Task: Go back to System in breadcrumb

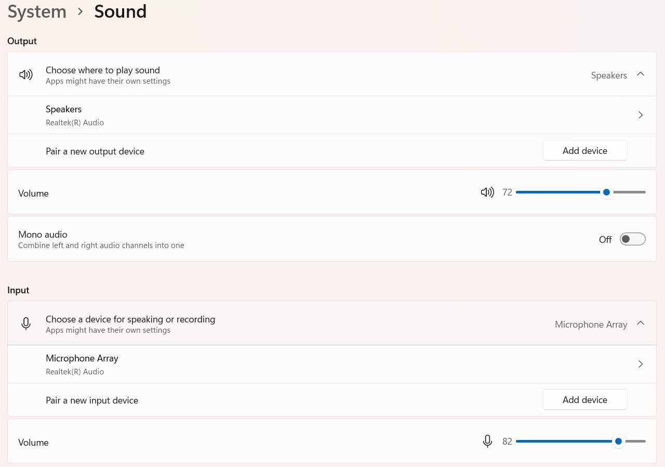Action: (37, 11)
